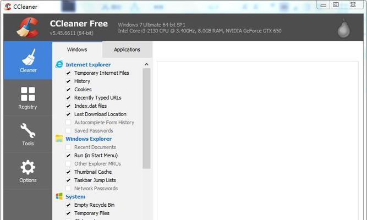Click the Windows Explorer folder icon

(59, 139)
